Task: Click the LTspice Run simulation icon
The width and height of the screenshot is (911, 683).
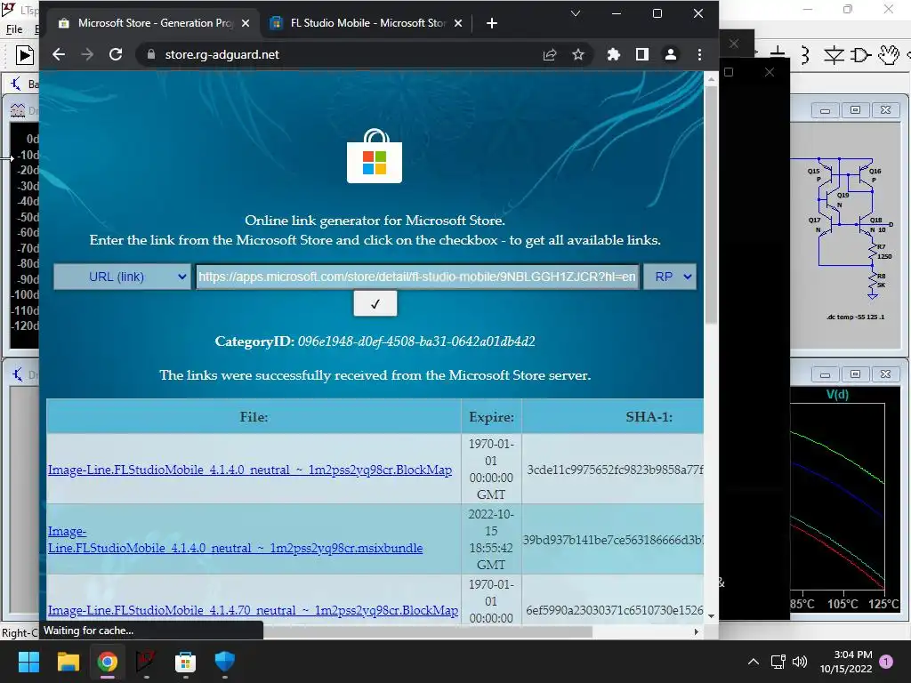Action: pyautogui.click(x=24, y=55)
